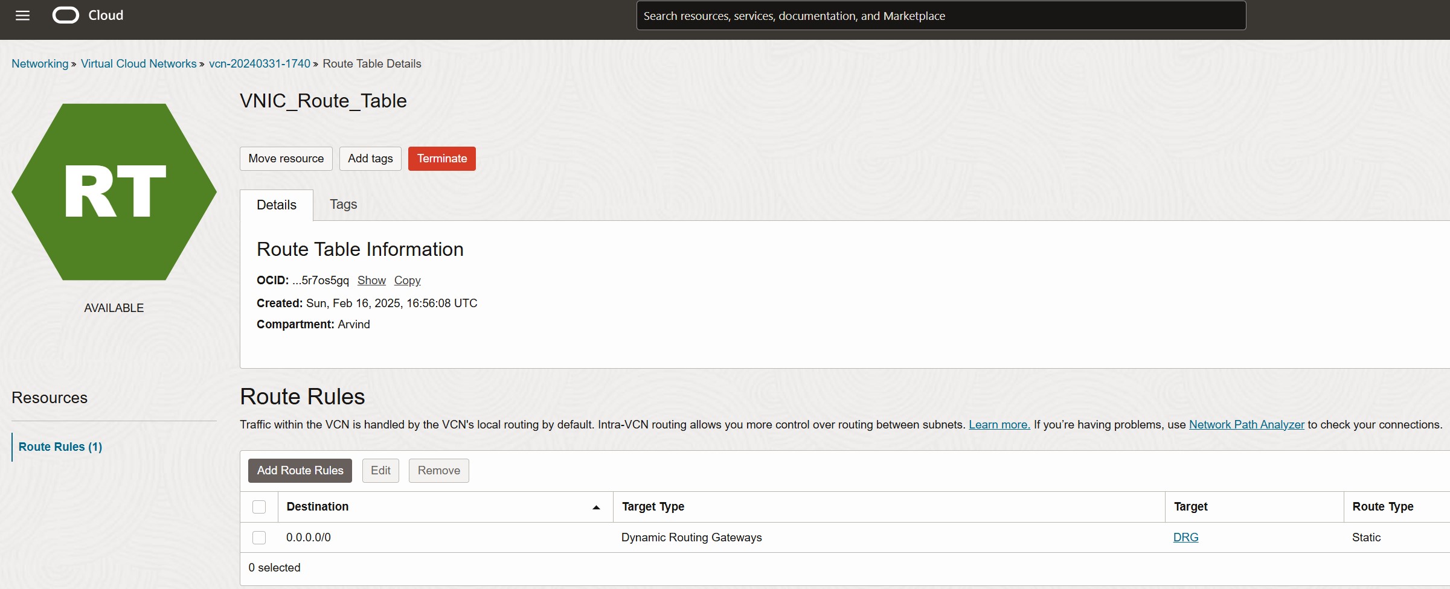Click the Destination column sort arrow
Screen dimensions: 1450x589
(596, 508)
